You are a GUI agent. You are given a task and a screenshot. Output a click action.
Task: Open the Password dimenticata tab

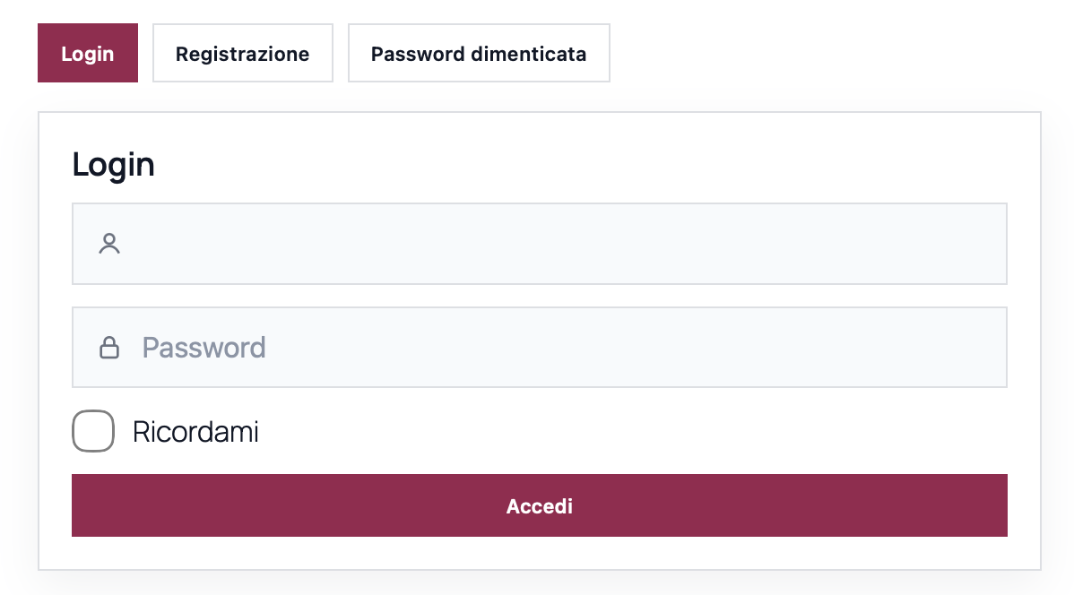pyautogui.click(x=479, y=54)
